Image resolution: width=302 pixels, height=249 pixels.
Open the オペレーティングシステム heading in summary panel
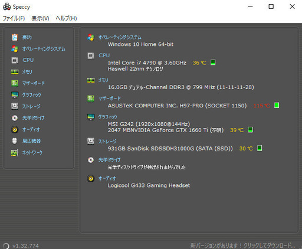pyautogui.click(x=120, y=37)
